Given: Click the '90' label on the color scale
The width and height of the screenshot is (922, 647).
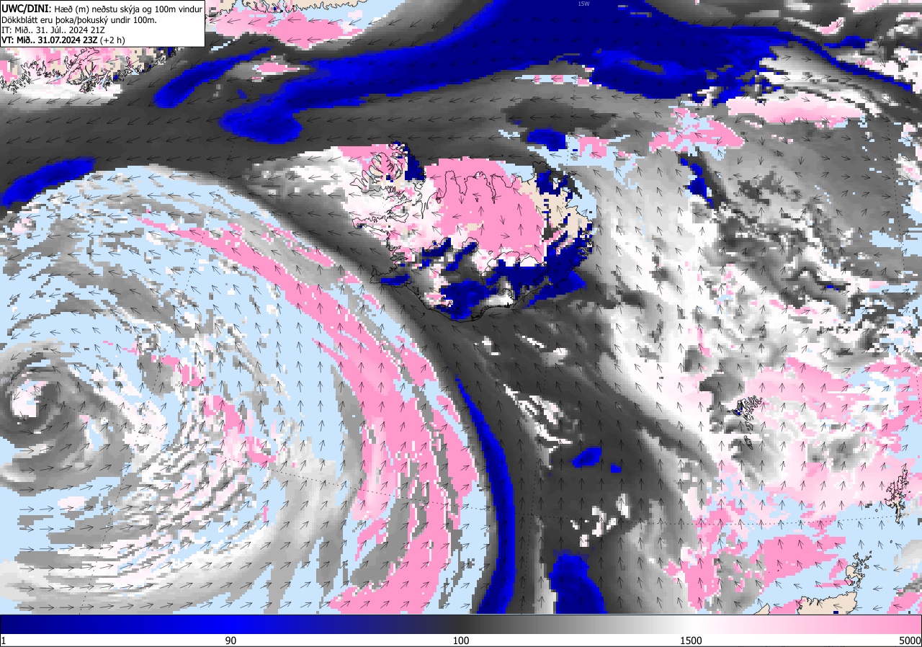Looking at the screenshot, I should tap(231, 641).
